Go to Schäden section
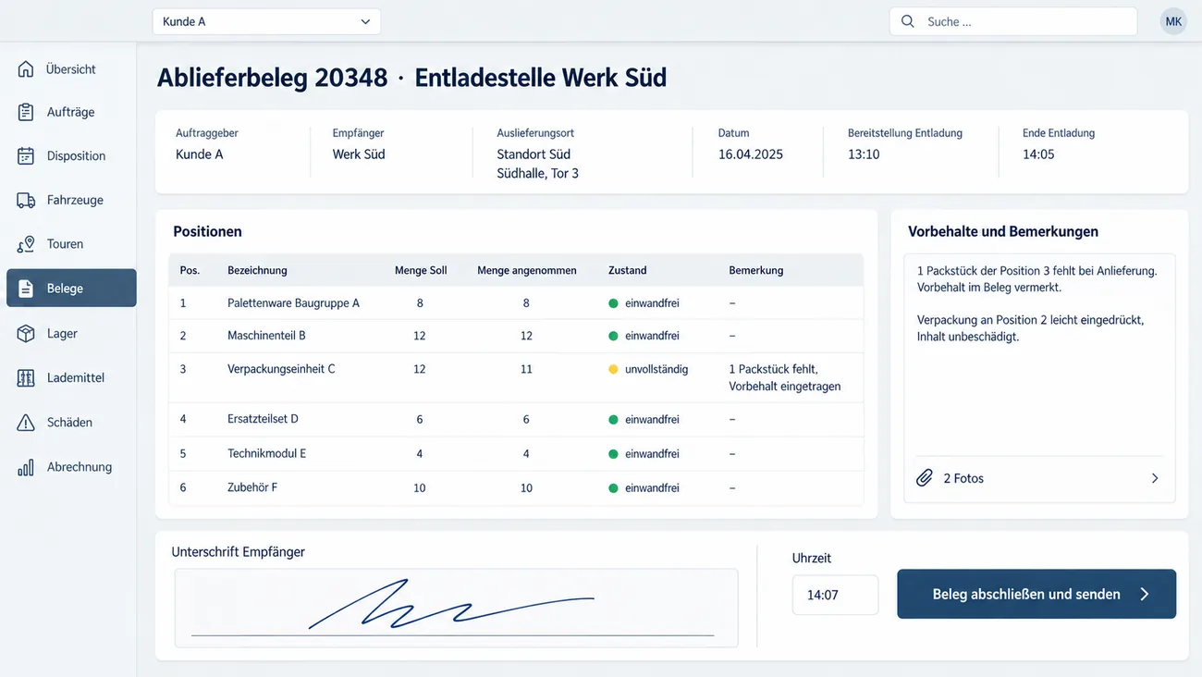Screen dimensions: 1202x677 click(x=71, y=422)
